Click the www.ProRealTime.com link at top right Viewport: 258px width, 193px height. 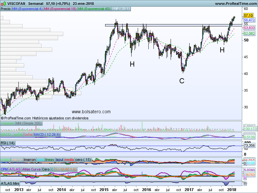pos(235,4)
